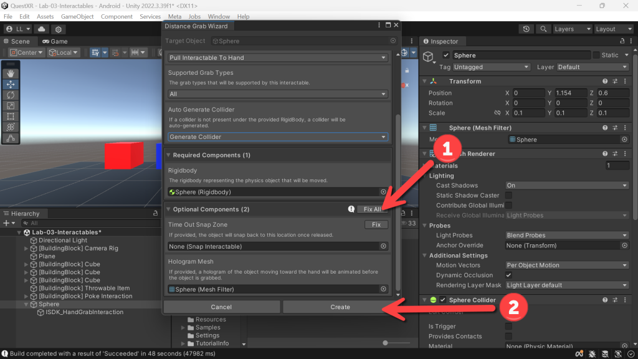This screenshot has width=638, height=359.
Task: Open the cloud services icon
Action: coord(42,29)
